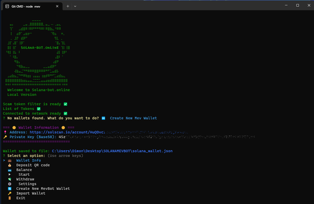314x204 pixels.
Task: Click the key icon beside Private Key
Action: [x=5, y=137]
